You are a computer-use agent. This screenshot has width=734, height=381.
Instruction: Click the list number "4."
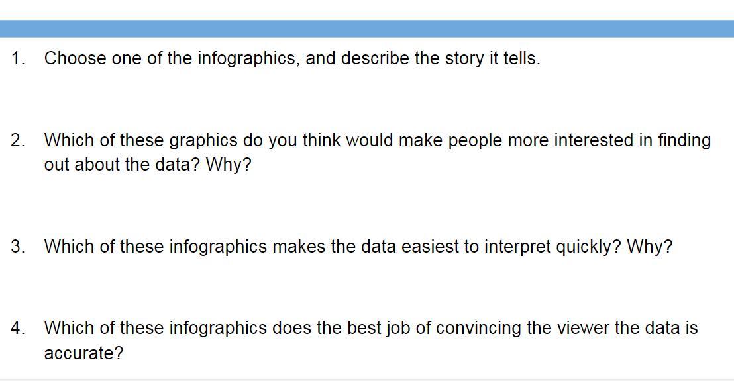tap(18, 328)
